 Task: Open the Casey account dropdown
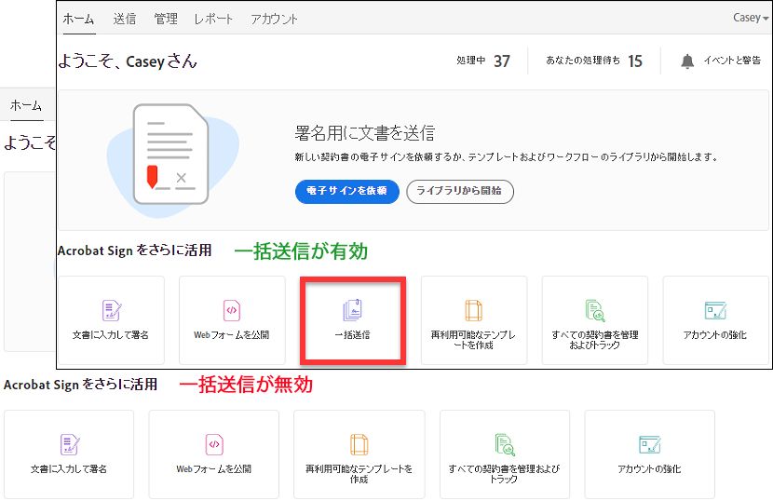tap(751, 18)
